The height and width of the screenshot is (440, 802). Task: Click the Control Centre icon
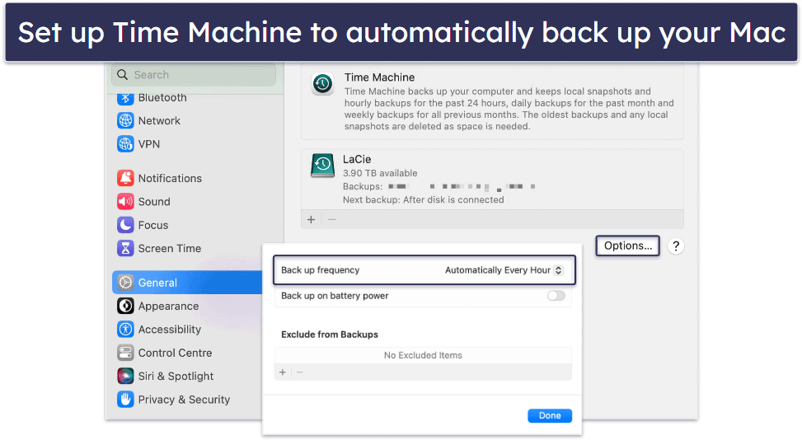(x=125, y=353)
